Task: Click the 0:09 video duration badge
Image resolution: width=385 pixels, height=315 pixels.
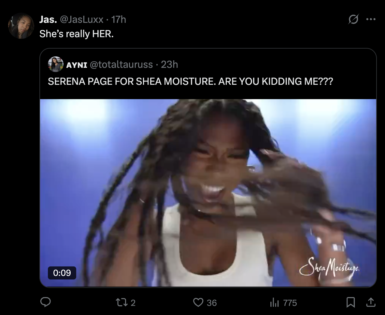Action: click(62, 273)
